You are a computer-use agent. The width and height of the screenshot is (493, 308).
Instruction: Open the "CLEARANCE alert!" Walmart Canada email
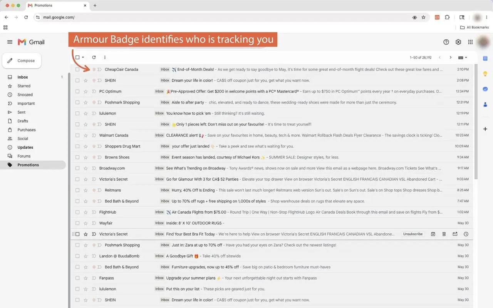click(x=272, y=136)
